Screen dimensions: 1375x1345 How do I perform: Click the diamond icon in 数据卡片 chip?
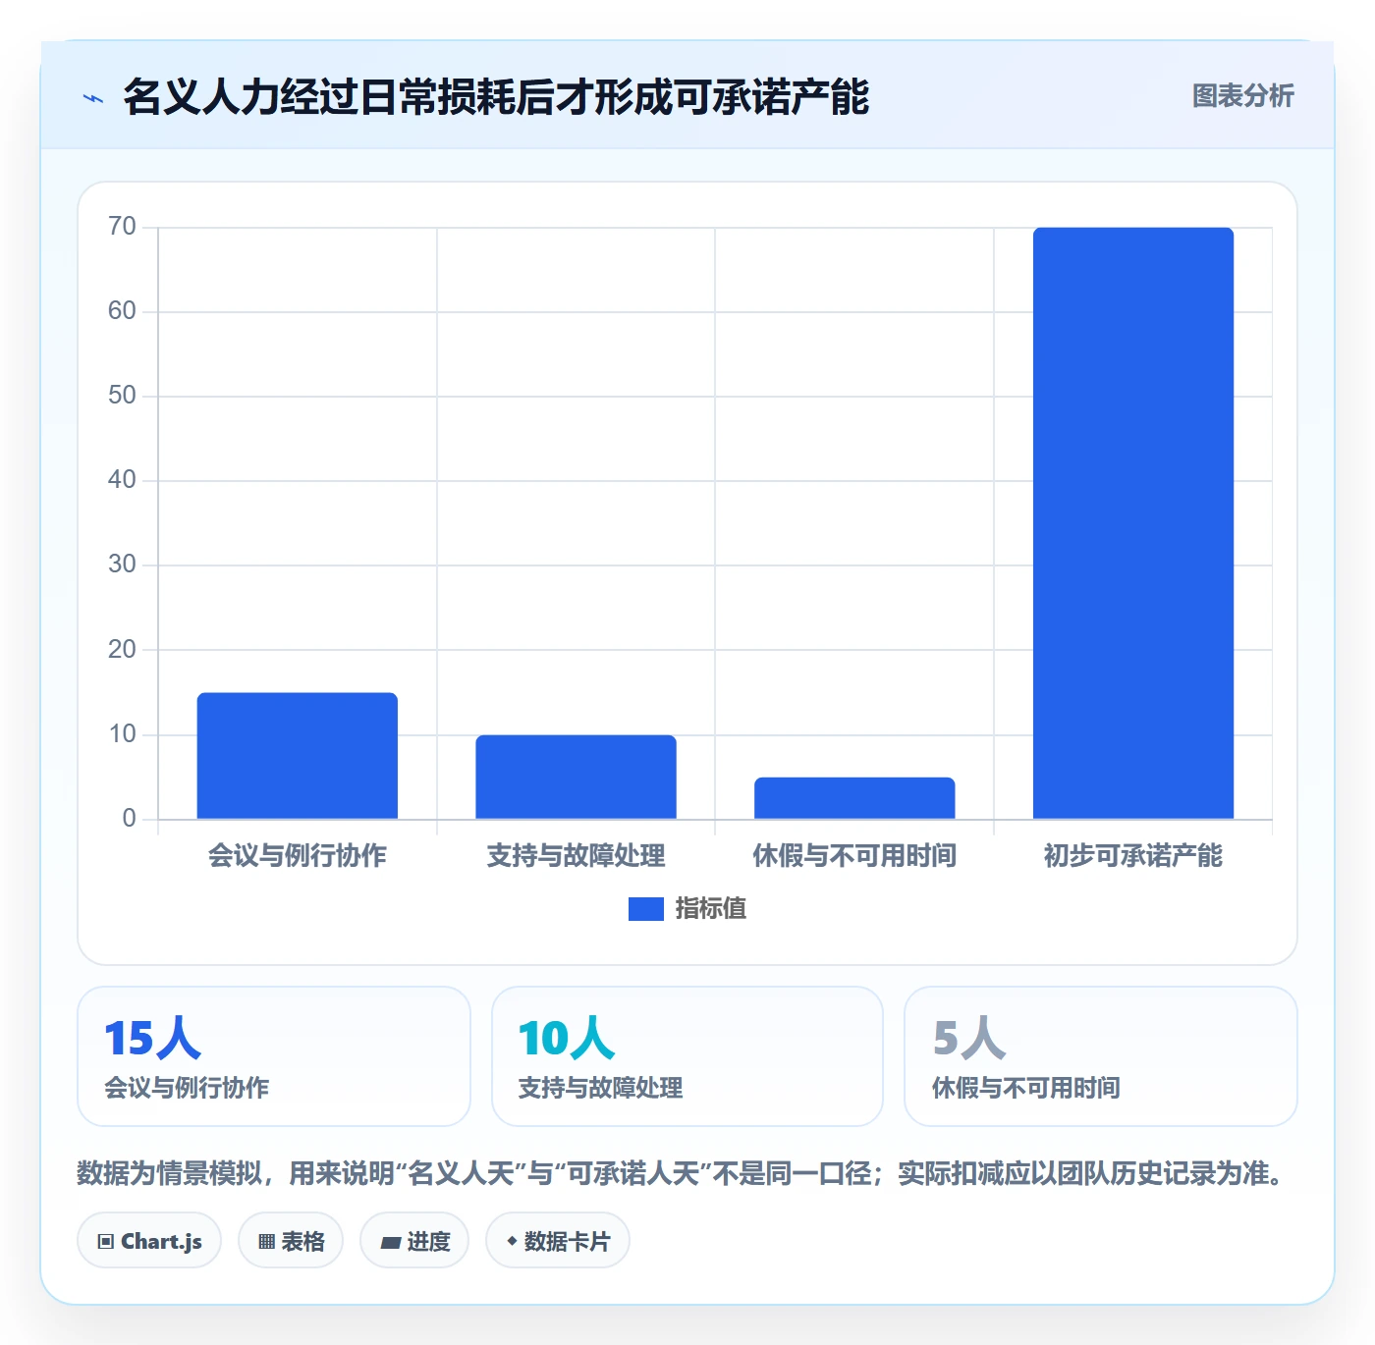coord(512,1241)
